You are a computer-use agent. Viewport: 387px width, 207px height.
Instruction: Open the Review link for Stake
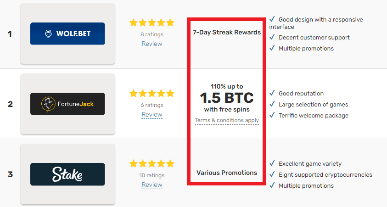(152, 185)
